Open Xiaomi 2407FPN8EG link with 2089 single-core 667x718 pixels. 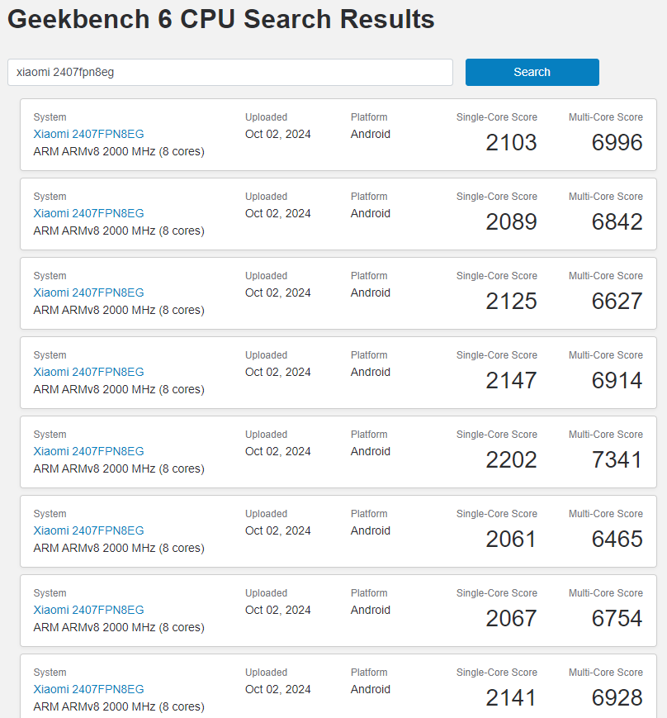88,213
